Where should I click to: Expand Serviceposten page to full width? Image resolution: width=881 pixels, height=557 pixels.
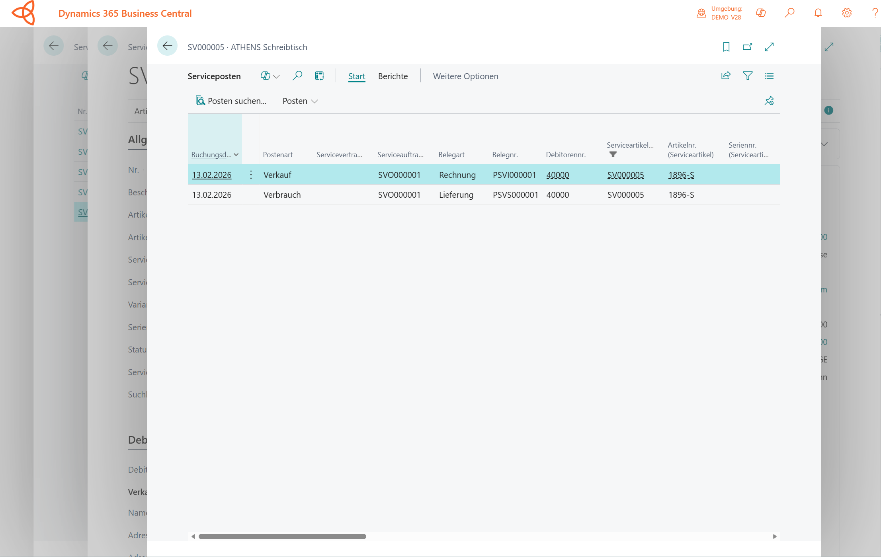[x=769, y=47]
